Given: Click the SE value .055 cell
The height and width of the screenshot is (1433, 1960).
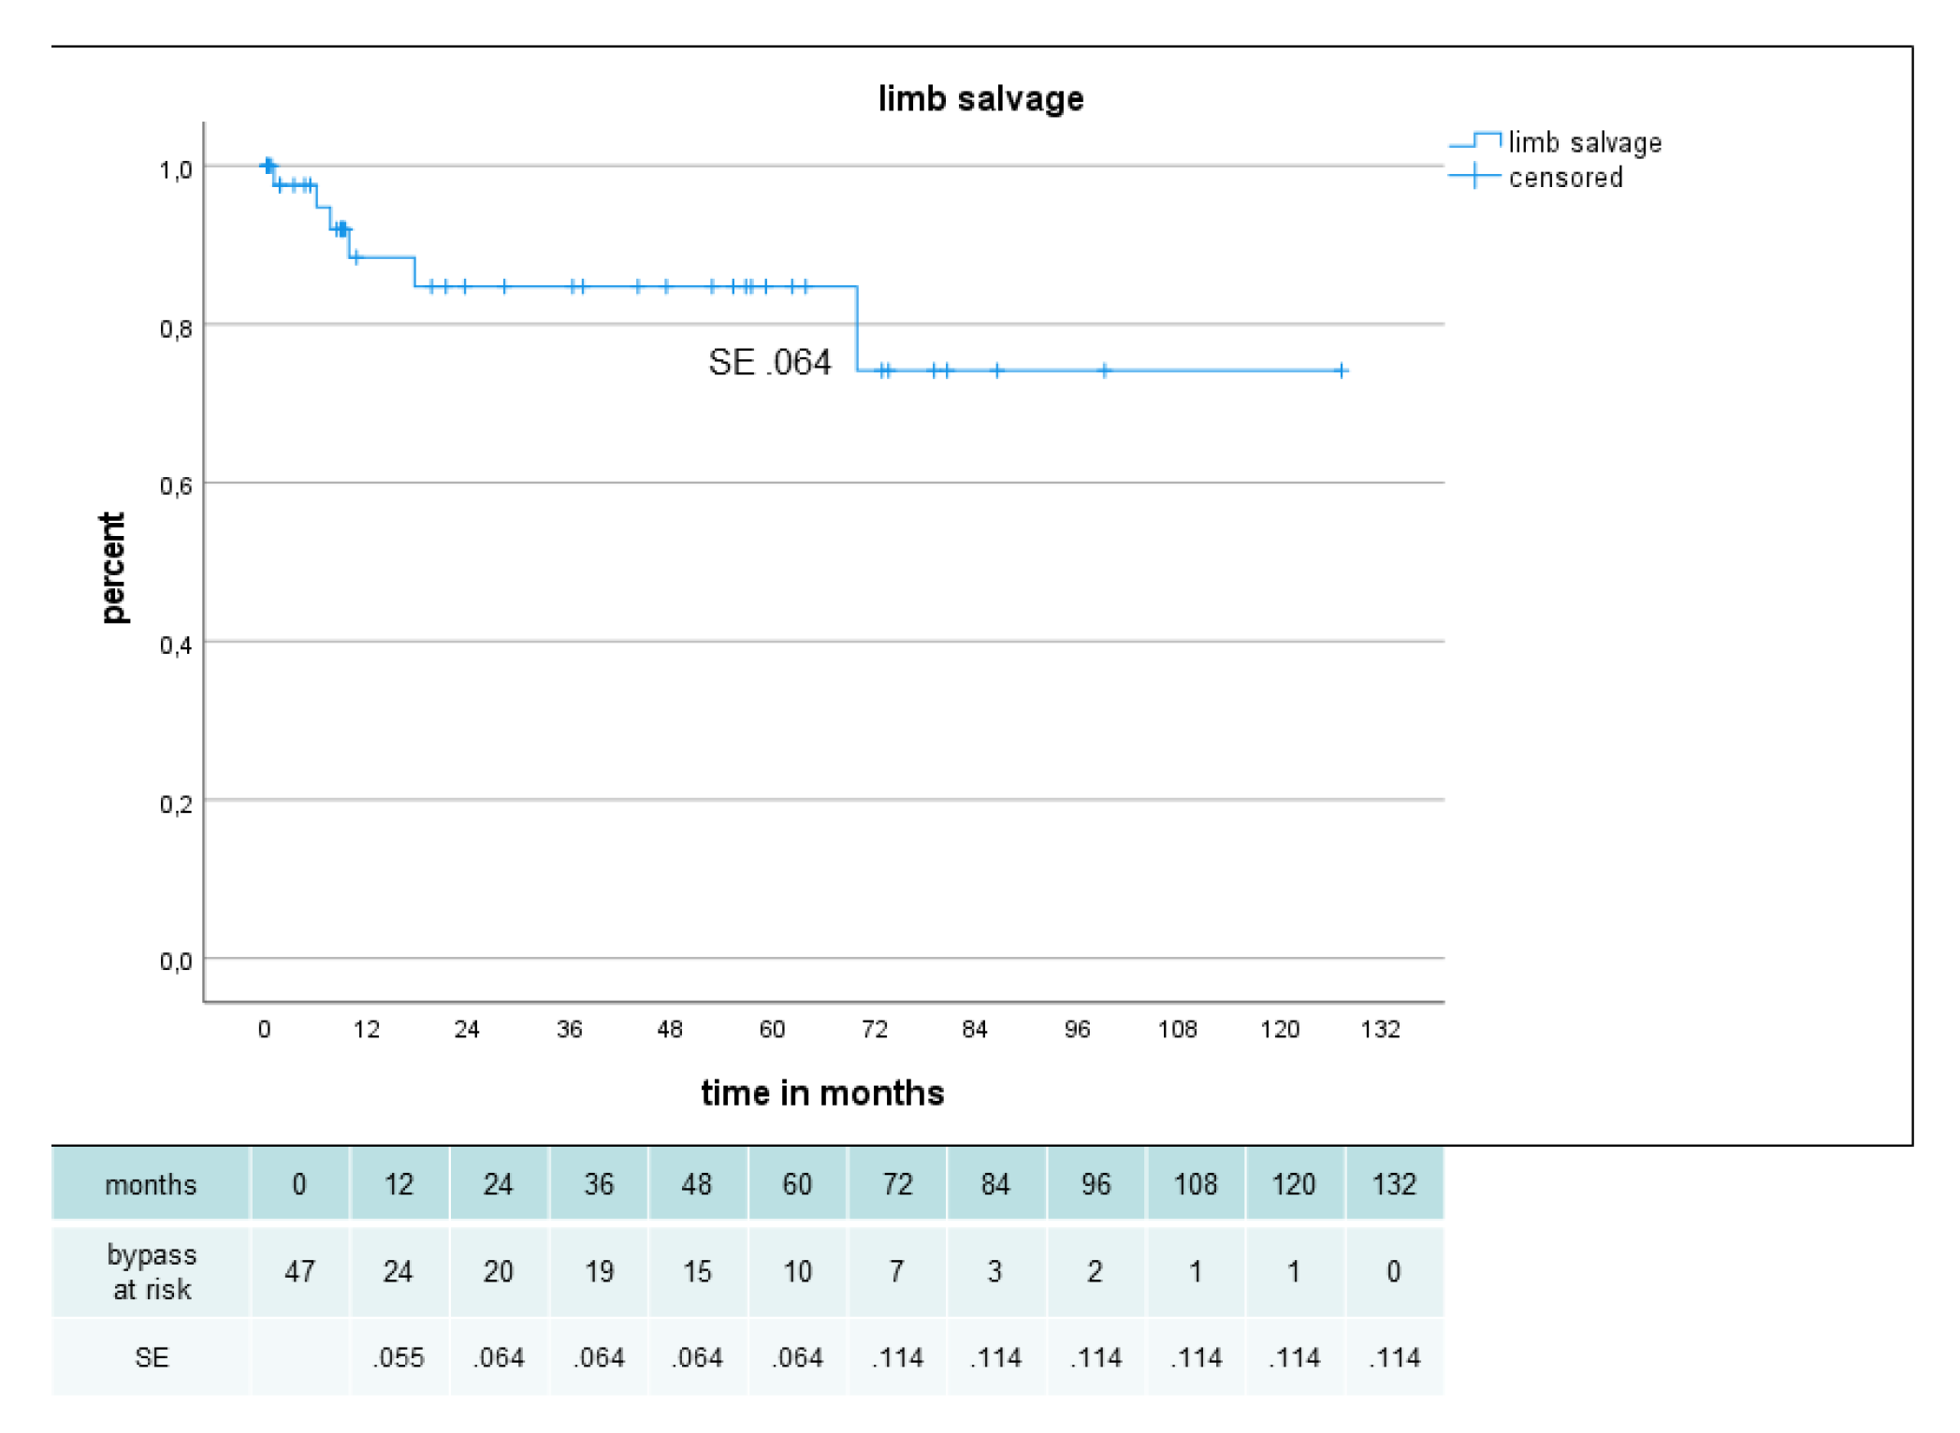Looking at the screenshot, I should pyautogui.click(x=399, y=1357).
